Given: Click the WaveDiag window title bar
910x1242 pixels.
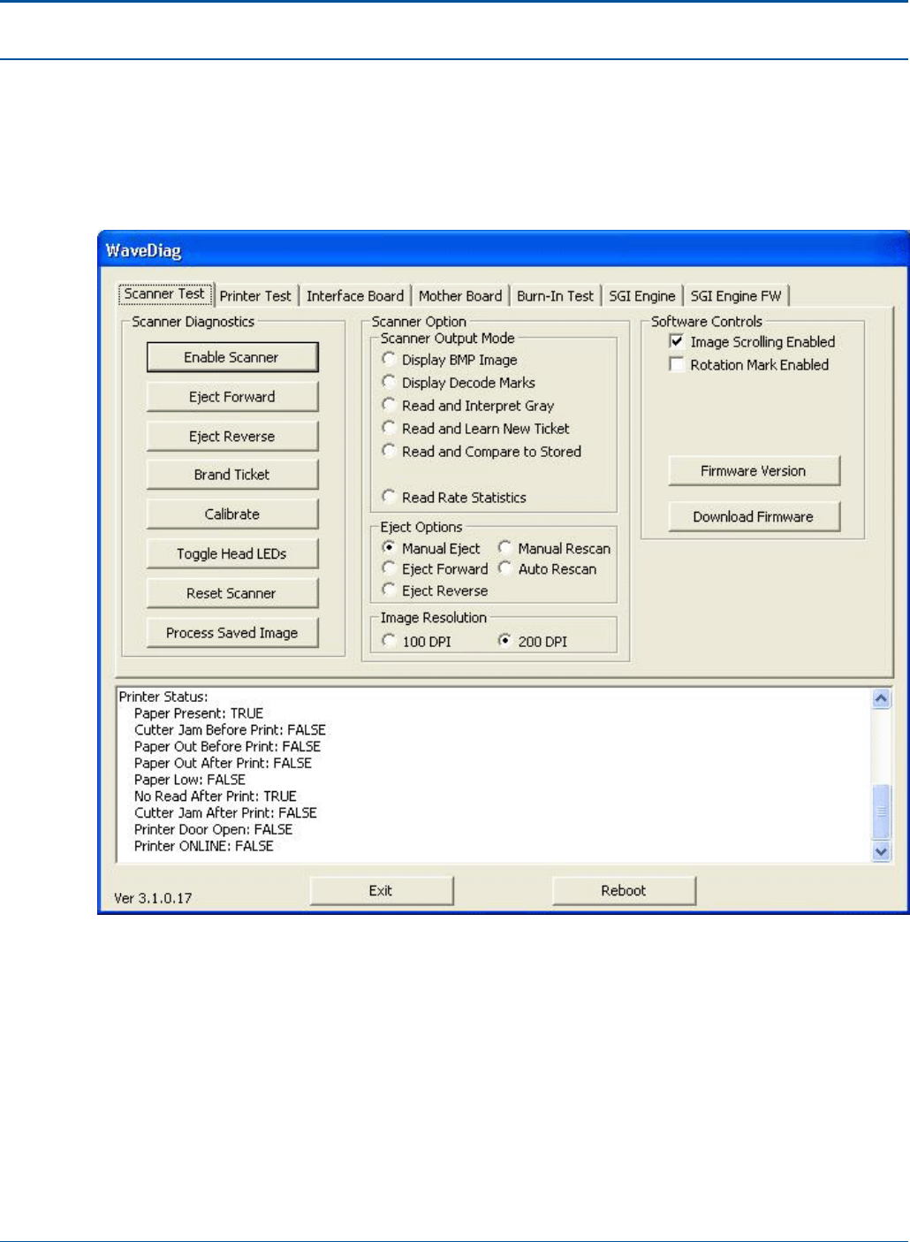Looking at the screenshot, I should point(504,250).
